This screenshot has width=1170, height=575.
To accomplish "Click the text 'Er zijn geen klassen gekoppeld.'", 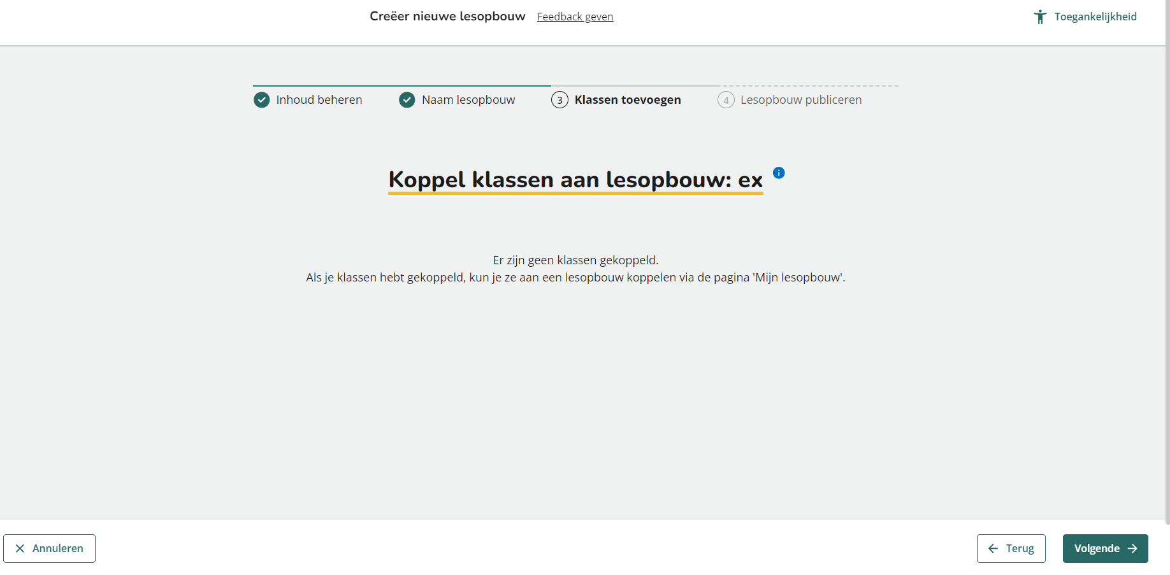I will [x=575, y=260].
